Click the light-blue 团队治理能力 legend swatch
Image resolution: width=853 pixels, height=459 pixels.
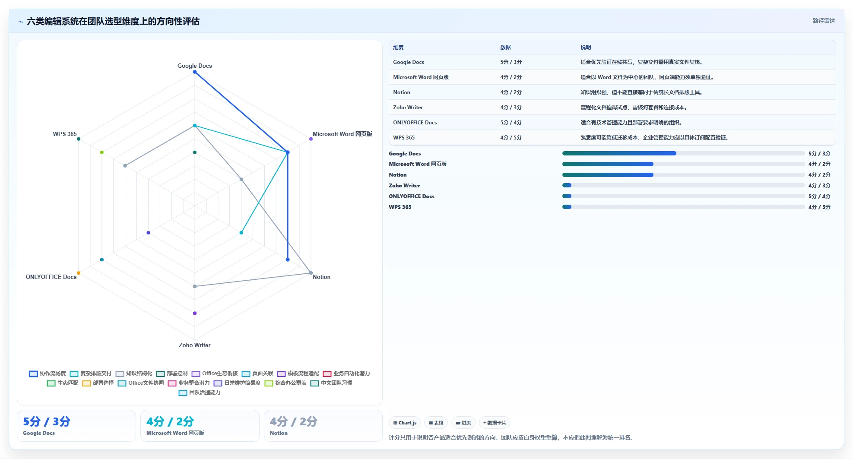pyautogui.click(x=183, y=393)
